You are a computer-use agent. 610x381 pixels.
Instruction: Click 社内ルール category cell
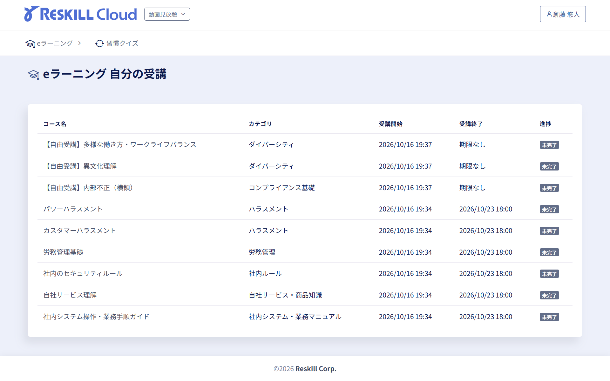[x=265, y=273]
